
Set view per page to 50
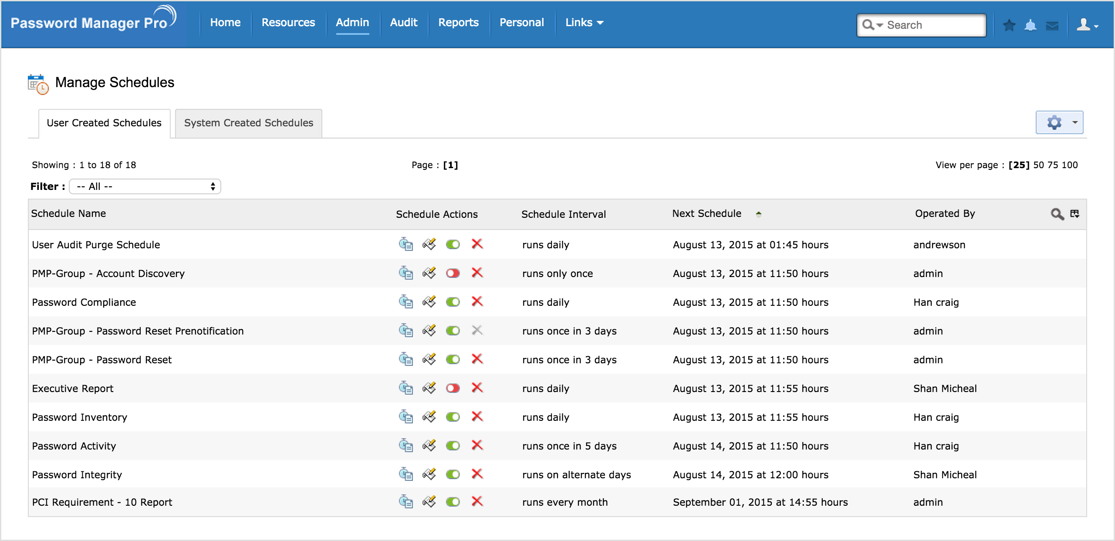coord(1039,165)
